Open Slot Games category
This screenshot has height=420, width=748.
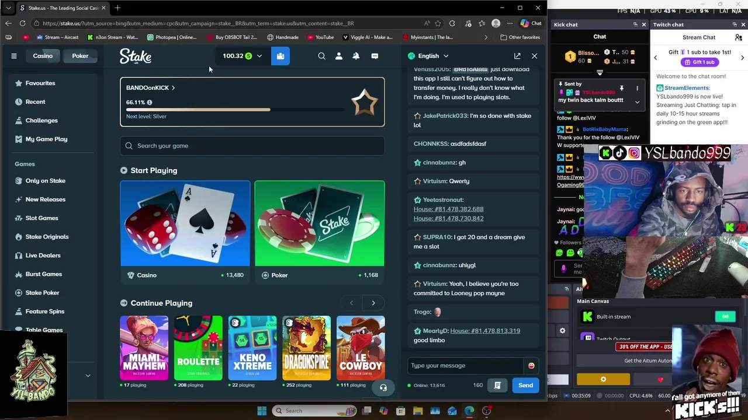41,218
